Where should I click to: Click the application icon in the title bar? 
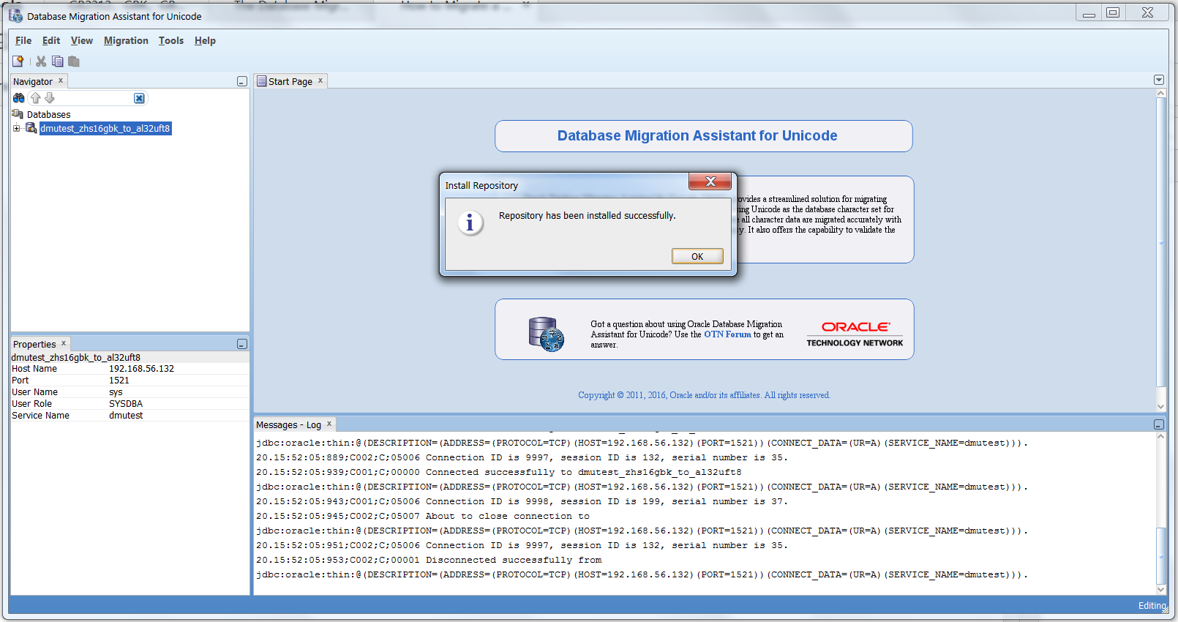[15, 15]
